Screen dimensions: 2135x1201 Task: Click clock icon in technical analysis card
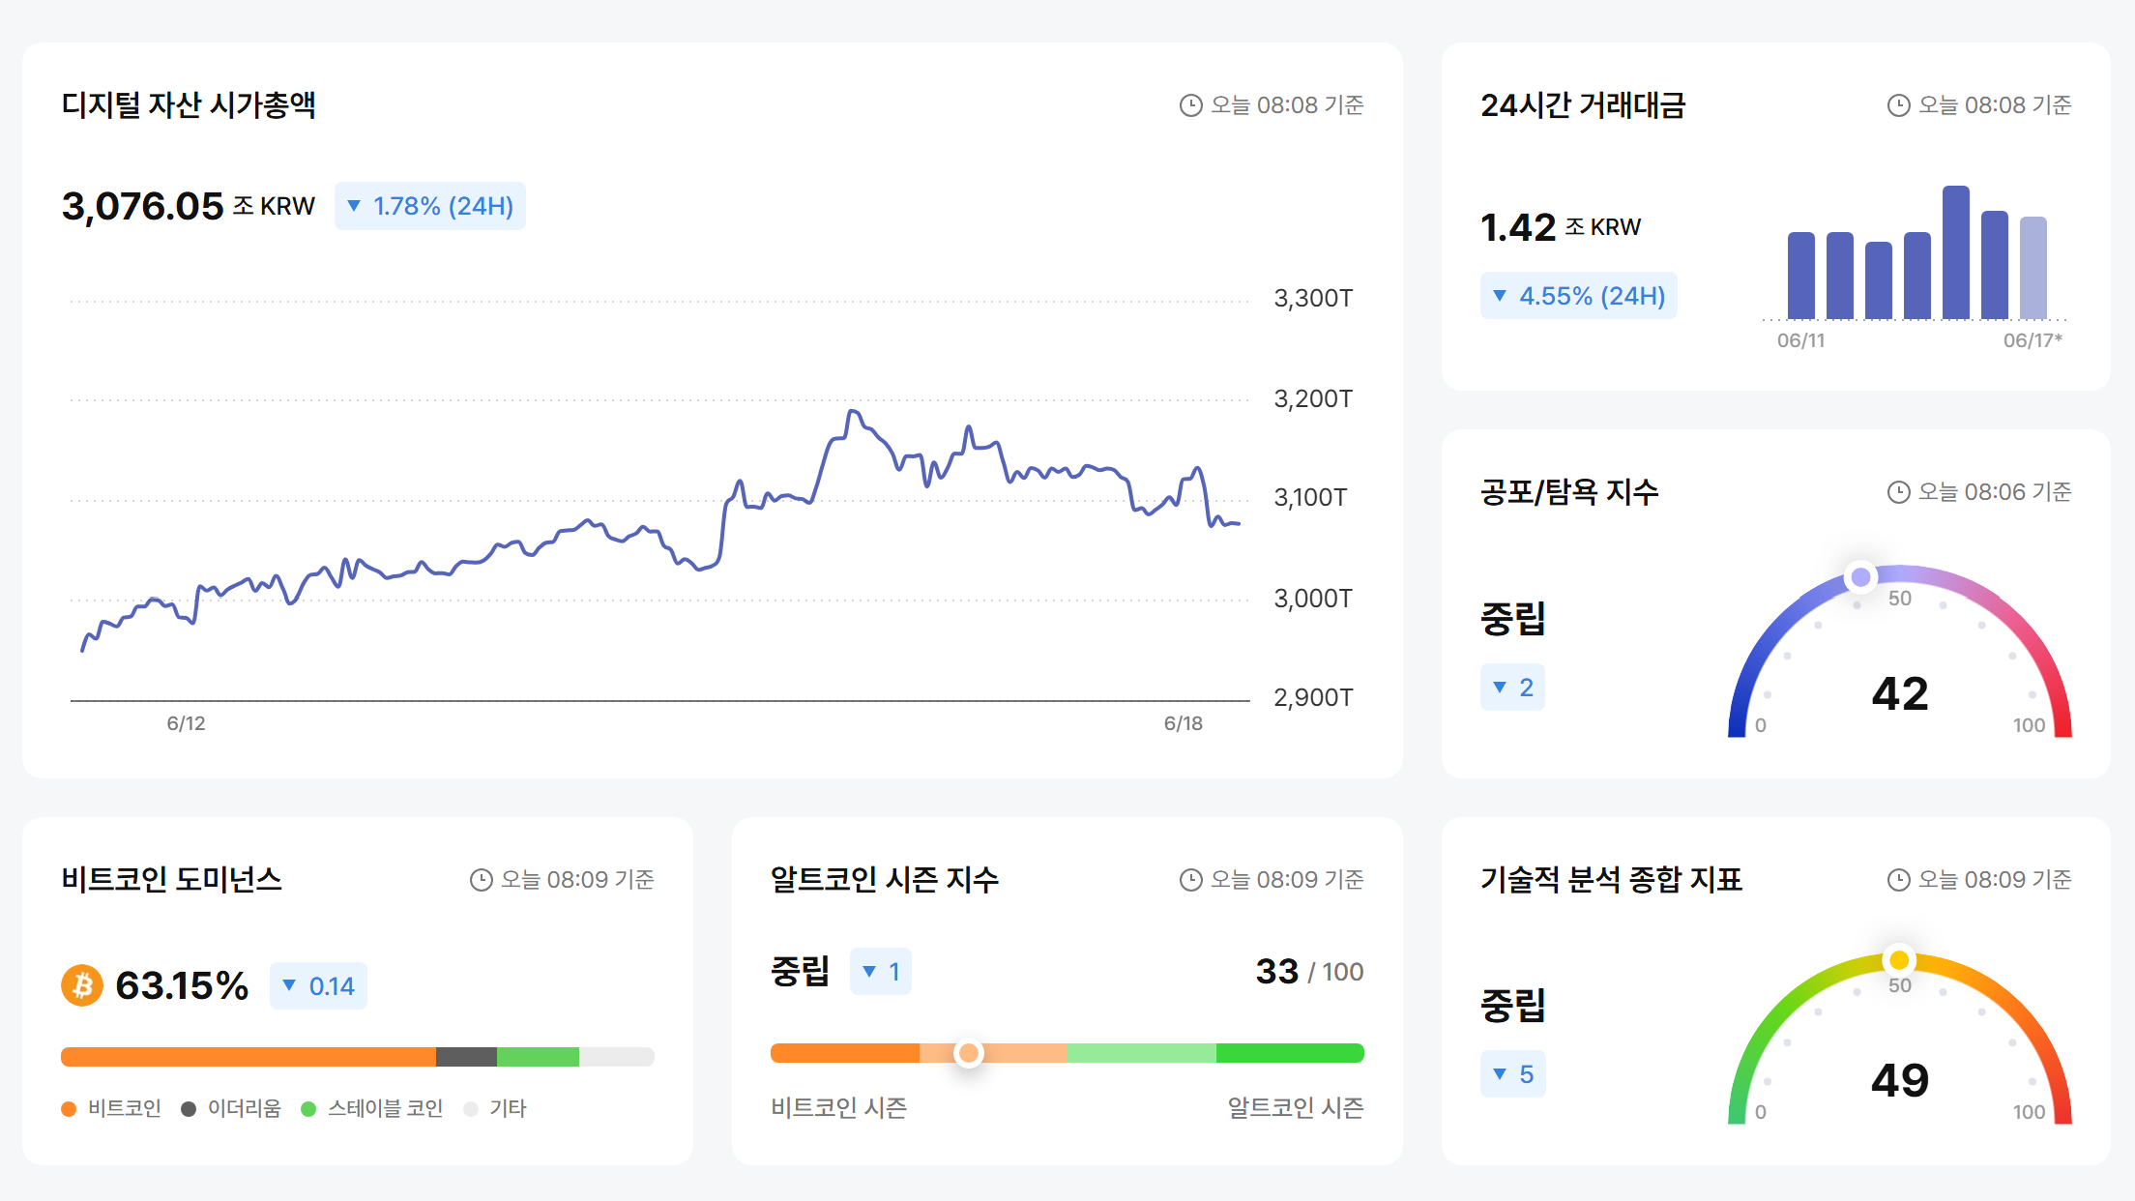tap(1898, 880)
